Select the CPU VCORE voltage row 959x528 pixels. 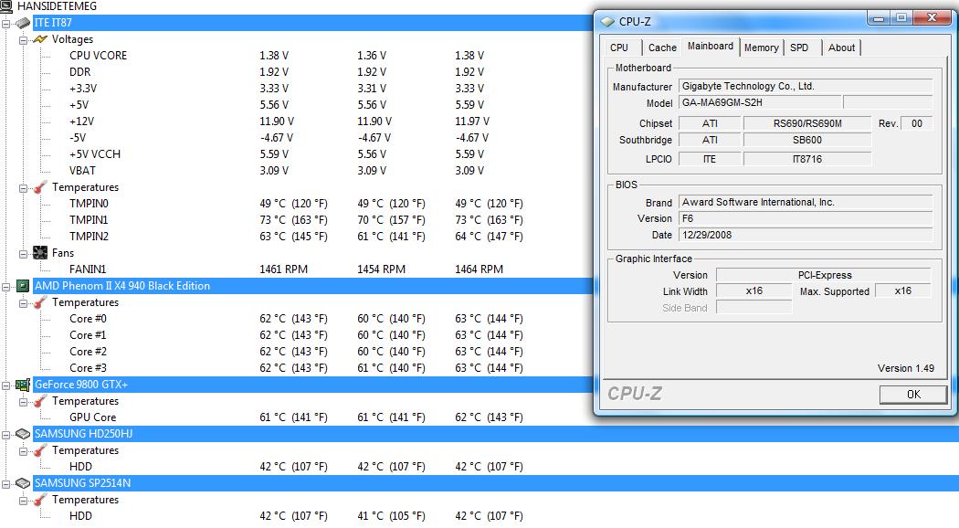[98, 56]
